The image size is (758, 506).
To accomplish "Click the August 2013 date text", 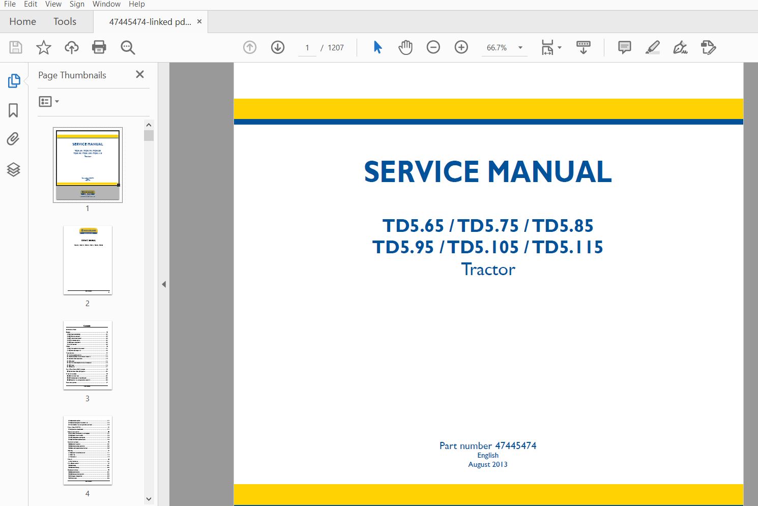I will point(488,464).
